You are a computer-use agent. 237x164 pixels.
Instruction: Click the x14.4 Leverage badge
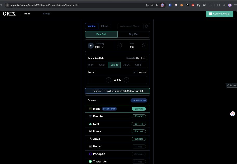pos(139,100)
